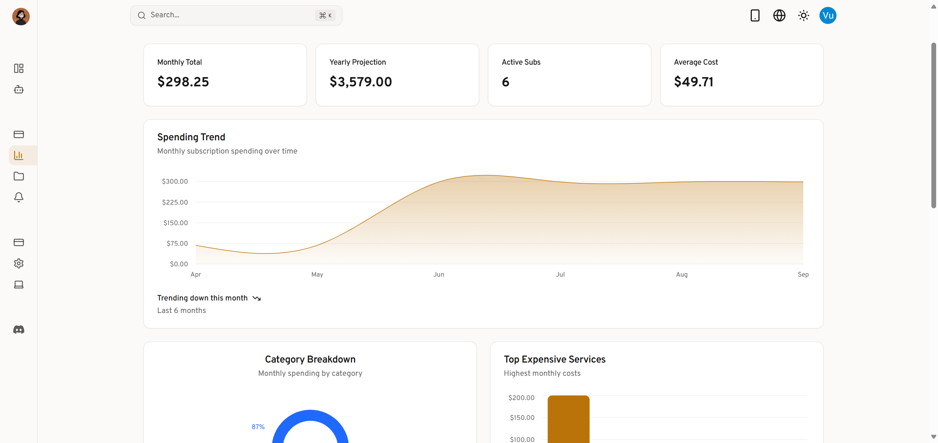The image size is (938, 443).
Task: Click the ⌘K shortcut badge
Action: pyautogui.click(x=325, y=15)
